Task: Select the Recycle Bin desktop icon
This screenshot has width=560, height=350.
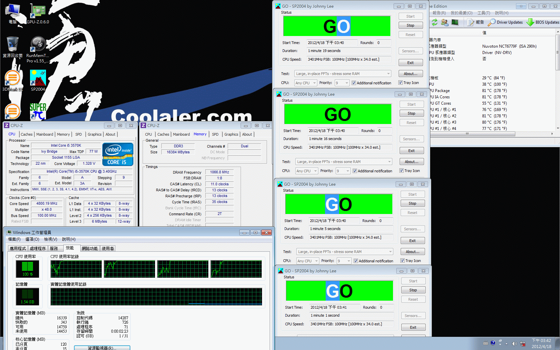Action: pos(13,47)
